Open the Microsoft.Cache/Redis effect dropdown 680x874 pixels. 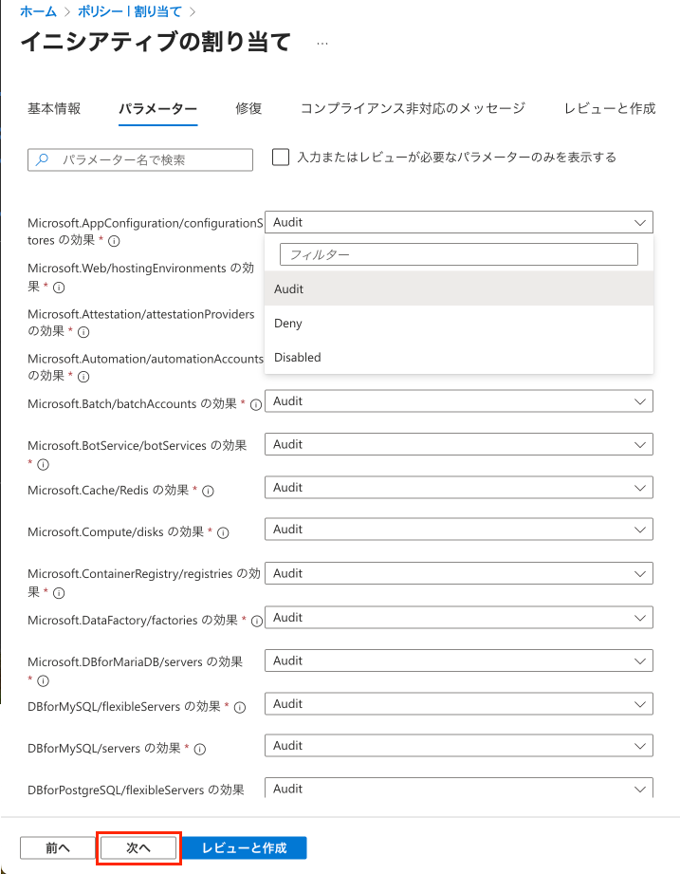coord(459,488)
